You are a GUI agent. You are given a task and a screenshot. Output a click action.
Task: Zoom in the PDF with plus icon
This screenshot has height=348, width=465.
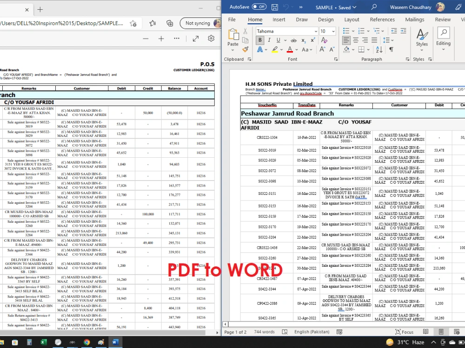161,39
